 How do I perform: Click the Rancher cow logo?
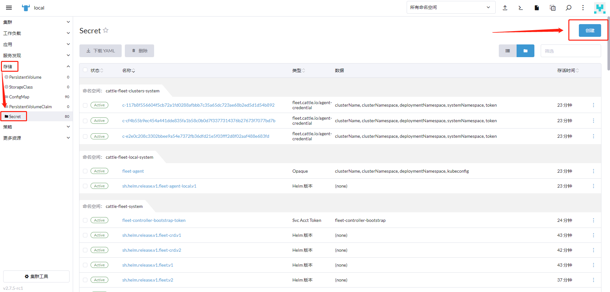[26, 8]
